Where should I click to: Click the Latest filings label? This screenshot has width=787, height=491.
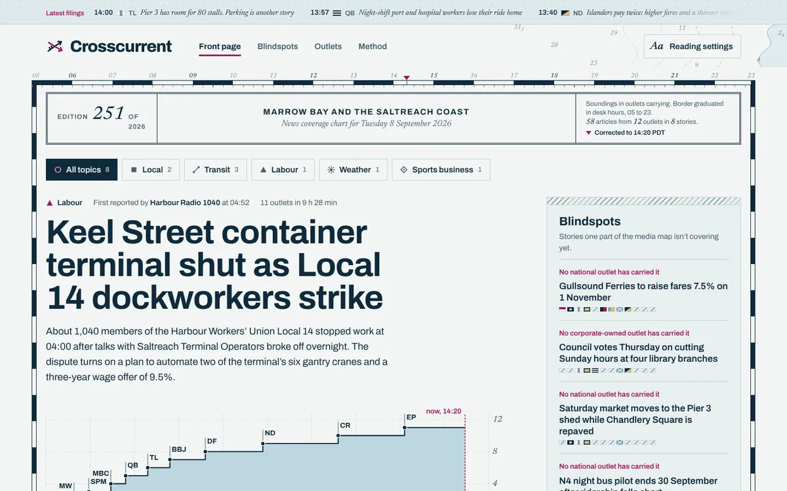coord(65,12)
